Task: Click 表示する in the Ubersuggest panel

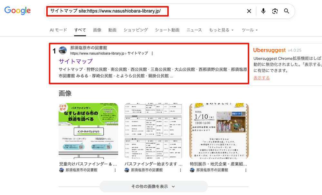Action: 261,77
